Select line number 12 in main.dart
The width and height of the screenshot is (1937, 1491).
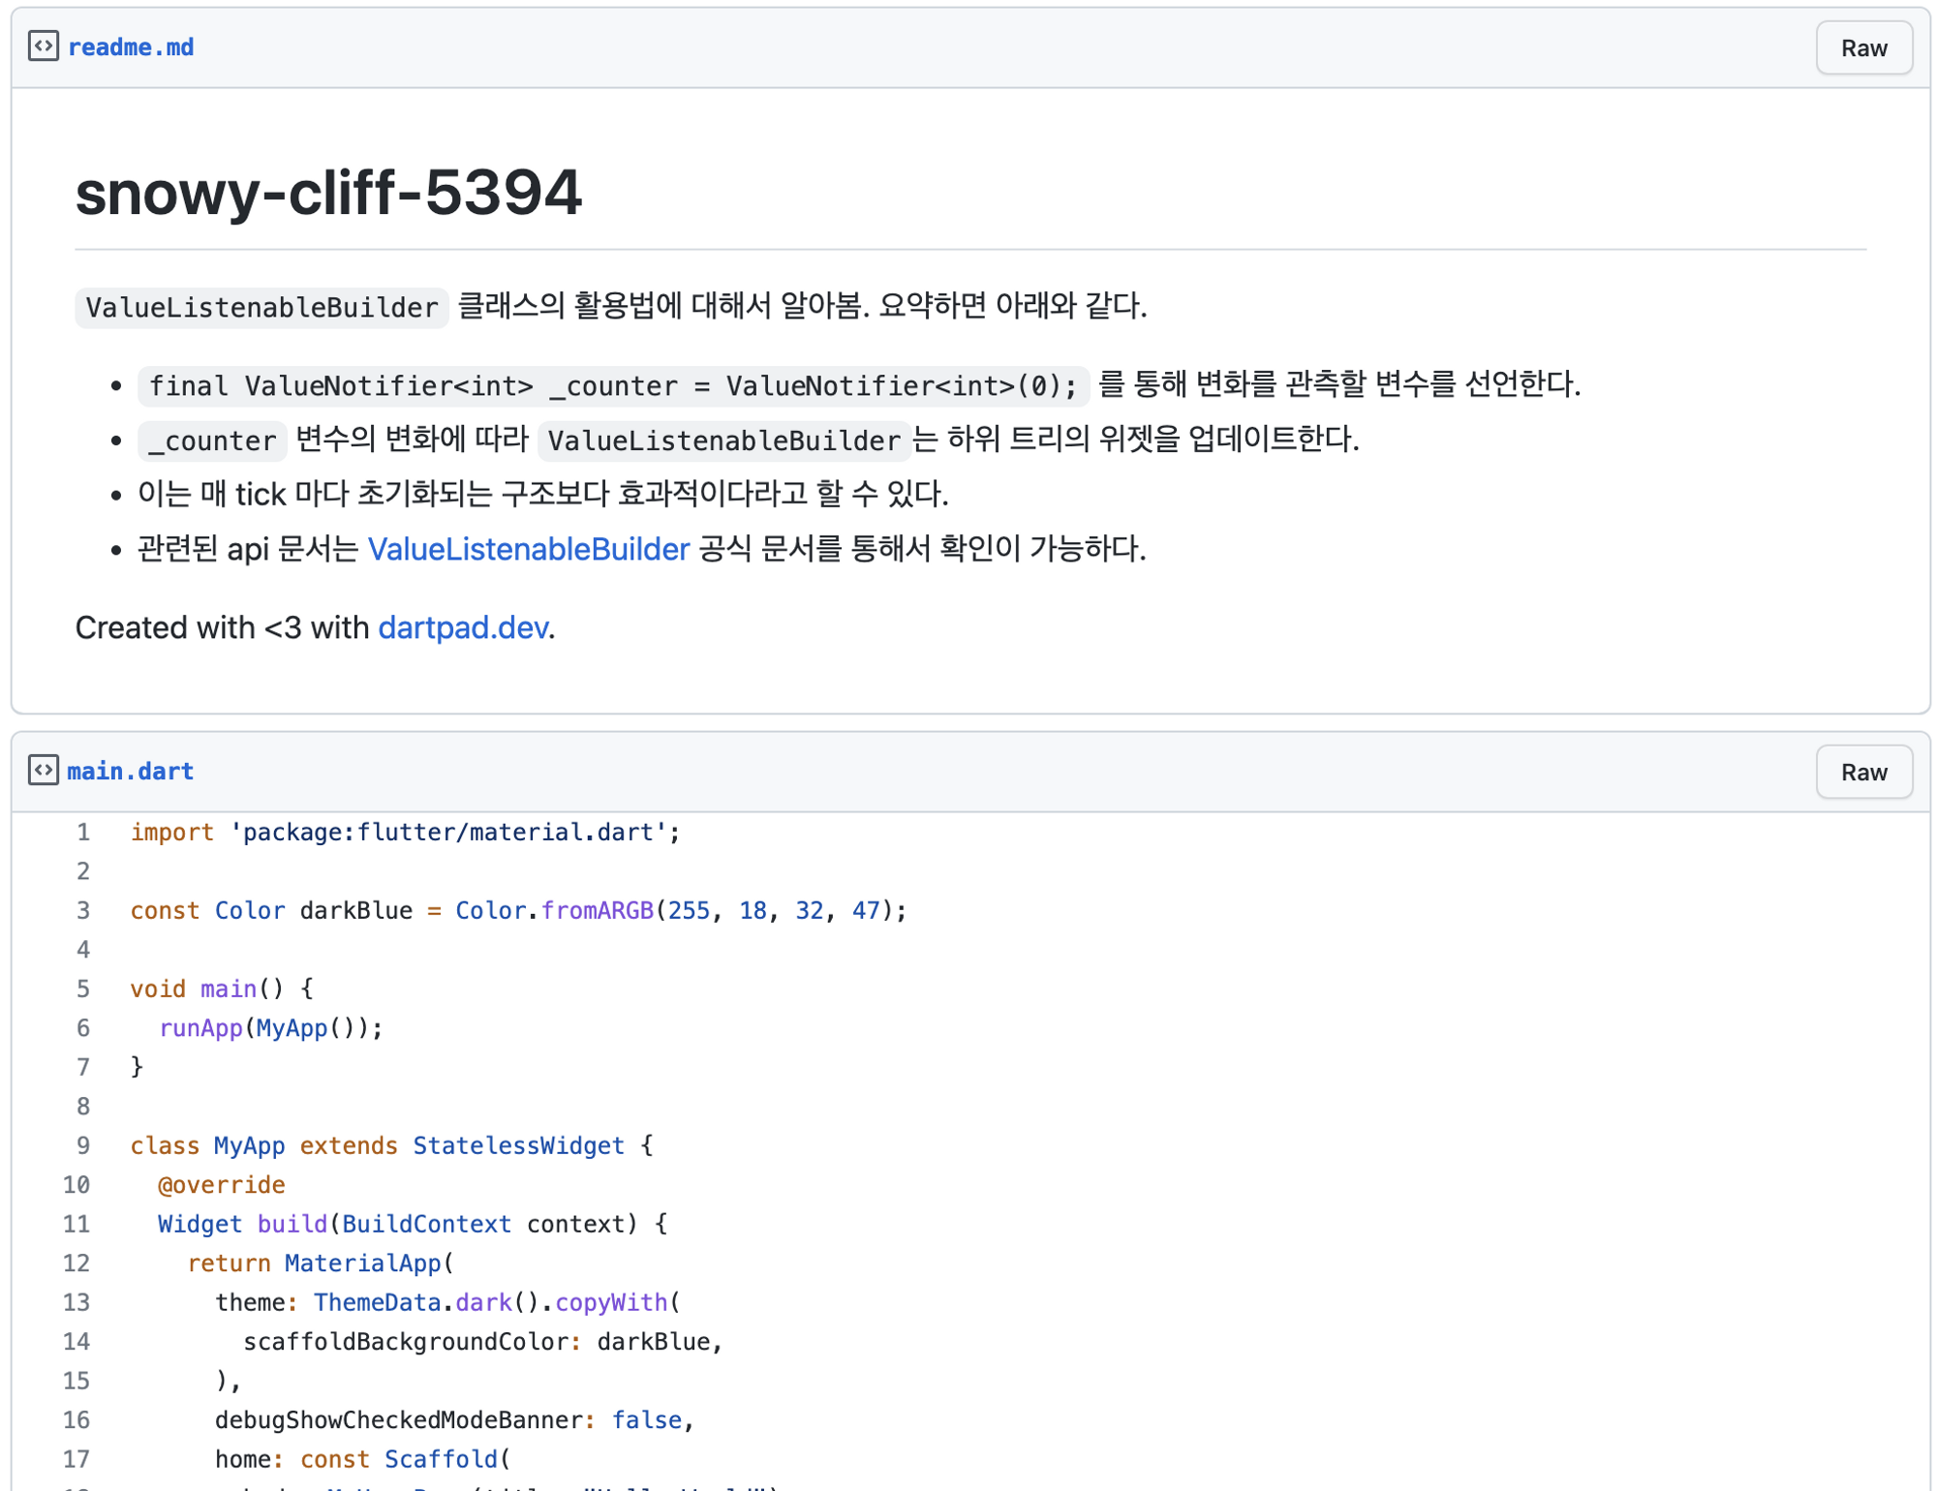coord(77,1263)
